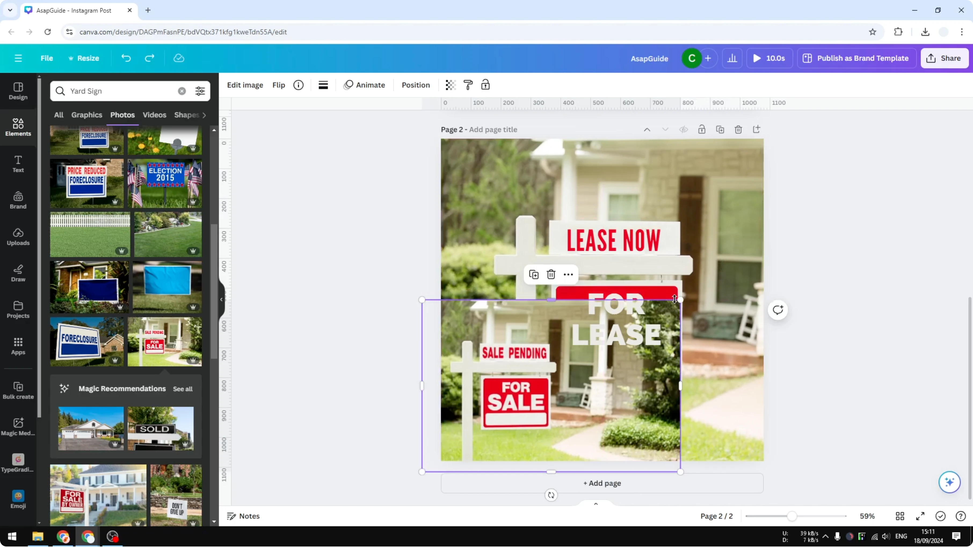
Task: Lock page 2
Action: coord(702,130)
